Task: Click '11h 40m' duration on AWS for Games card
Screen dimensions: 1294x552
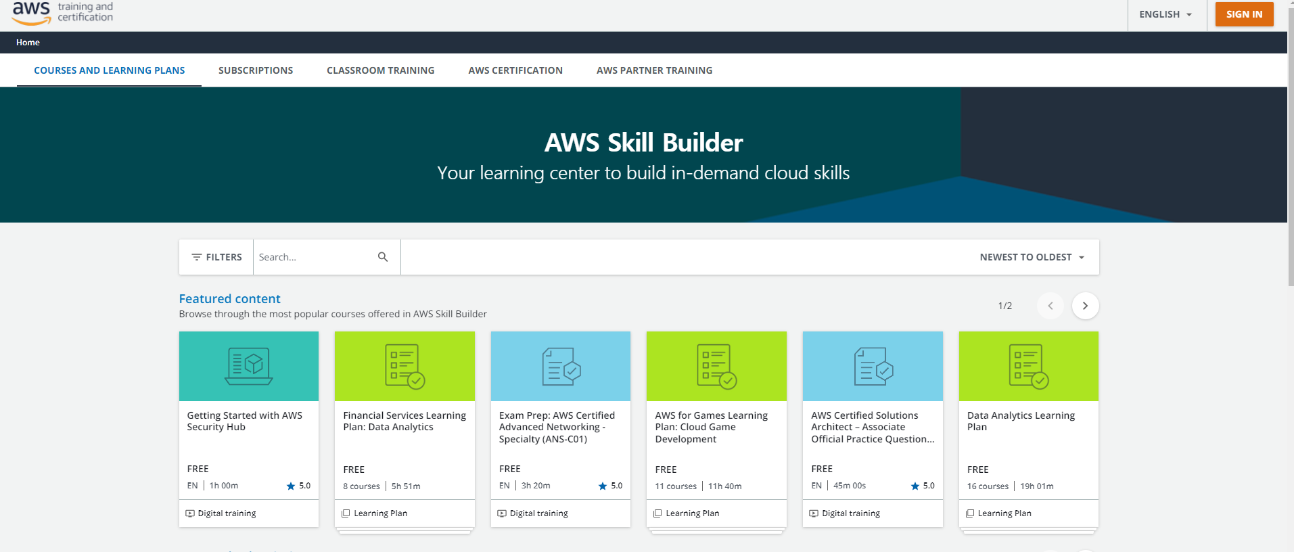Action: pos(725,486)
